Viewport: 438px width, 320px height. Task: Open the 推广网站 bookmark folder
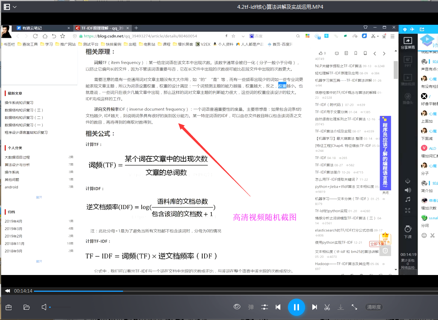pyautogui.click(x=66, y=44)
